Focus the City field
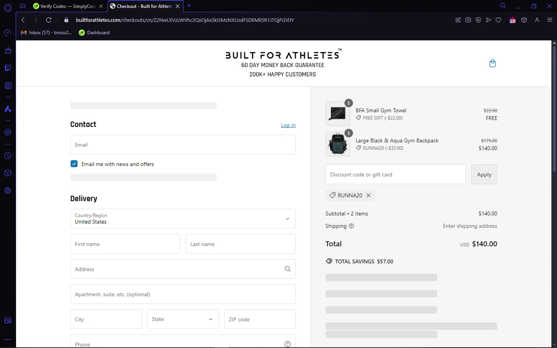The width and height of the screenshot is (557, 348). tap(106, 319)
